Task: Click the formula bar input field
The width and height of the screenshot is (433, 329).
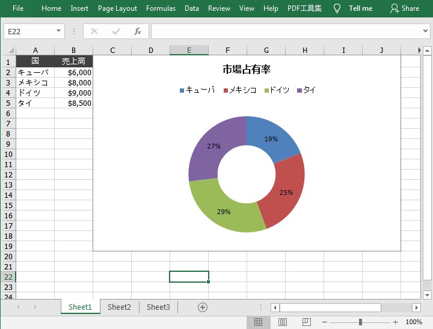Action: point(286,31)
